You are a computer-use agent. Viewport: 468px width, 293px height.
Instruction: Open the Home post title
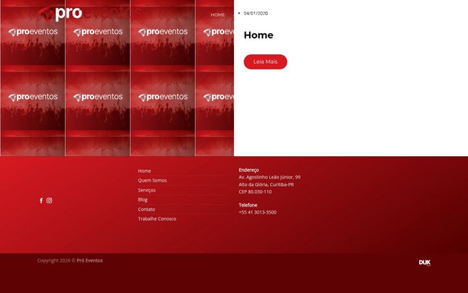(x=259, y=35)
